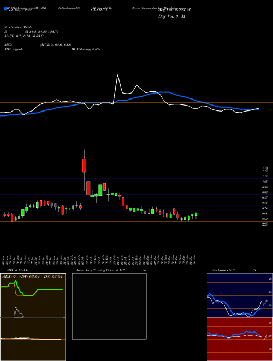Image resolution: width=273 pixels, height=361 pixels.
Task: Click the 'Day Vol: 0 M' label
Action: tap(171, 16)
